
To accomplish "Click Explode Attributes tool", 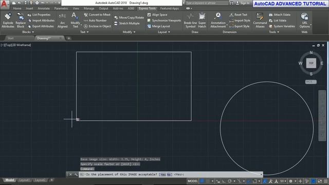I will coord(8,21).
